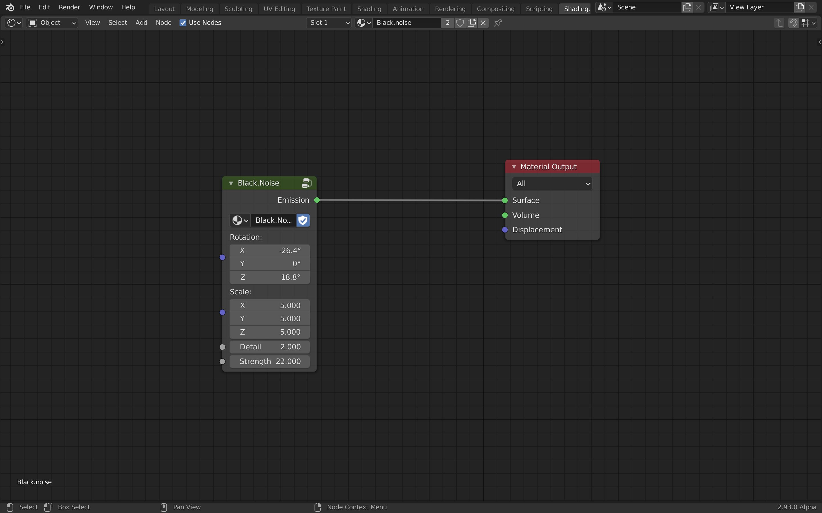Click the Strength 22.000 slider field

click(269, 361)
